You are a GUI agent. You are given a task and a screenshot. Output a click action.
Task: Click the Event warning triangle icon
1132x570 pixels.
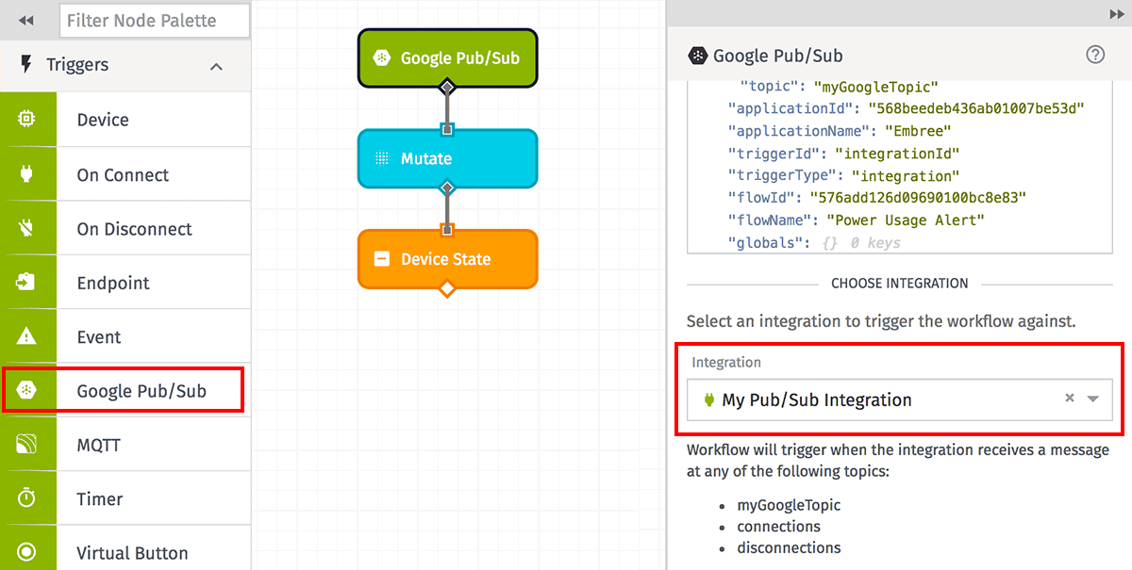(x=26, y=336)
